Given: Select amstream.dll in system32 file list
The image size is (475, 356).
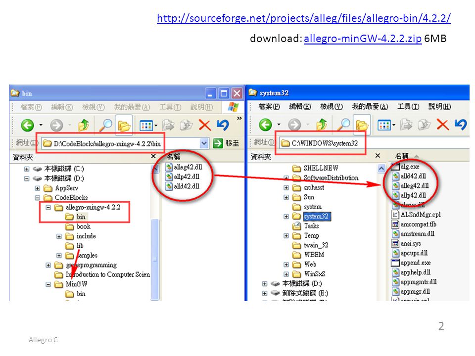Looking at the screenshot, I should [413, 234].
